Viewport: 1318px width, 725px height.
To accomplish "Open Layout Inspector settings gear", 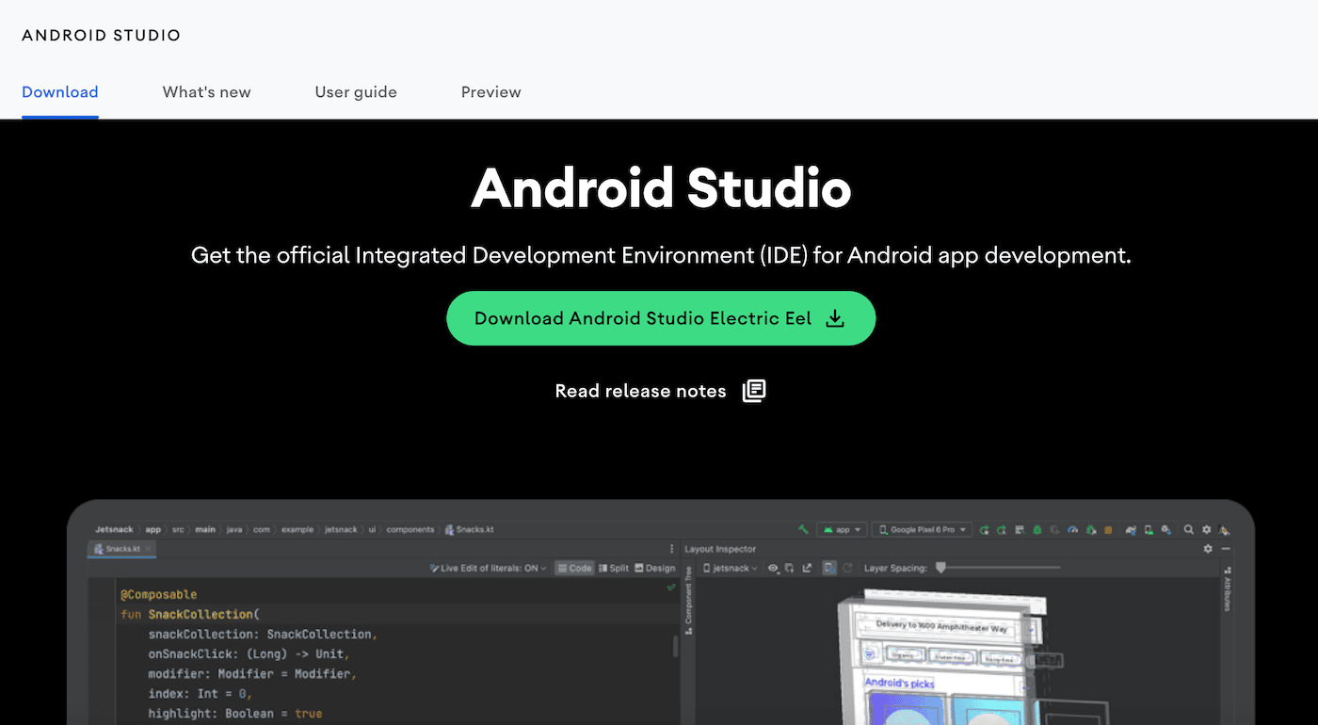I will (x=1208, y=549).
